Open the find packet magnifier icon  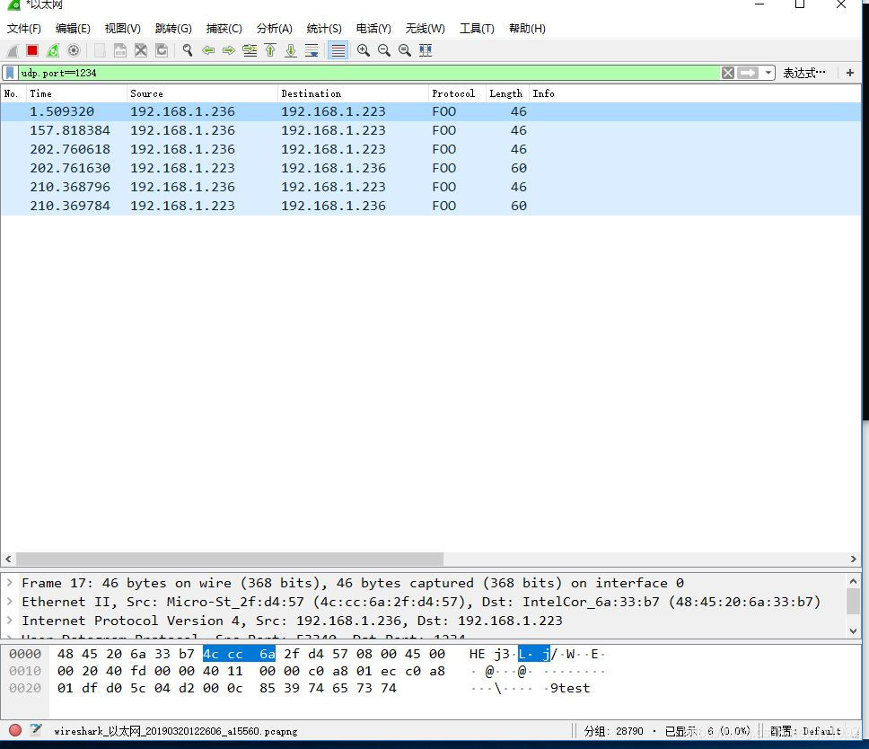(188, 50)
